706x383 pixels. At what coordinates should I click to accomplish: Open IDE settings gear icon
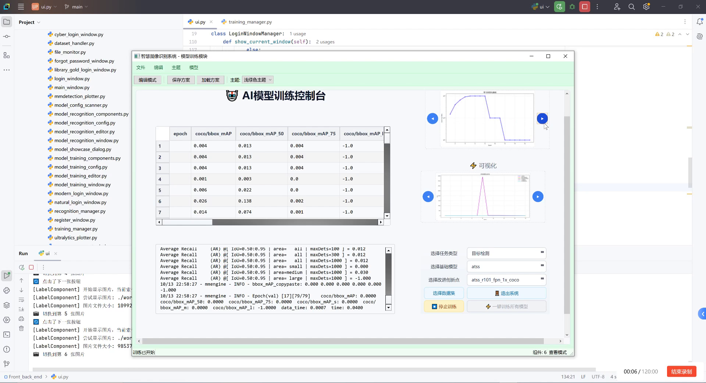click(646, 7)
